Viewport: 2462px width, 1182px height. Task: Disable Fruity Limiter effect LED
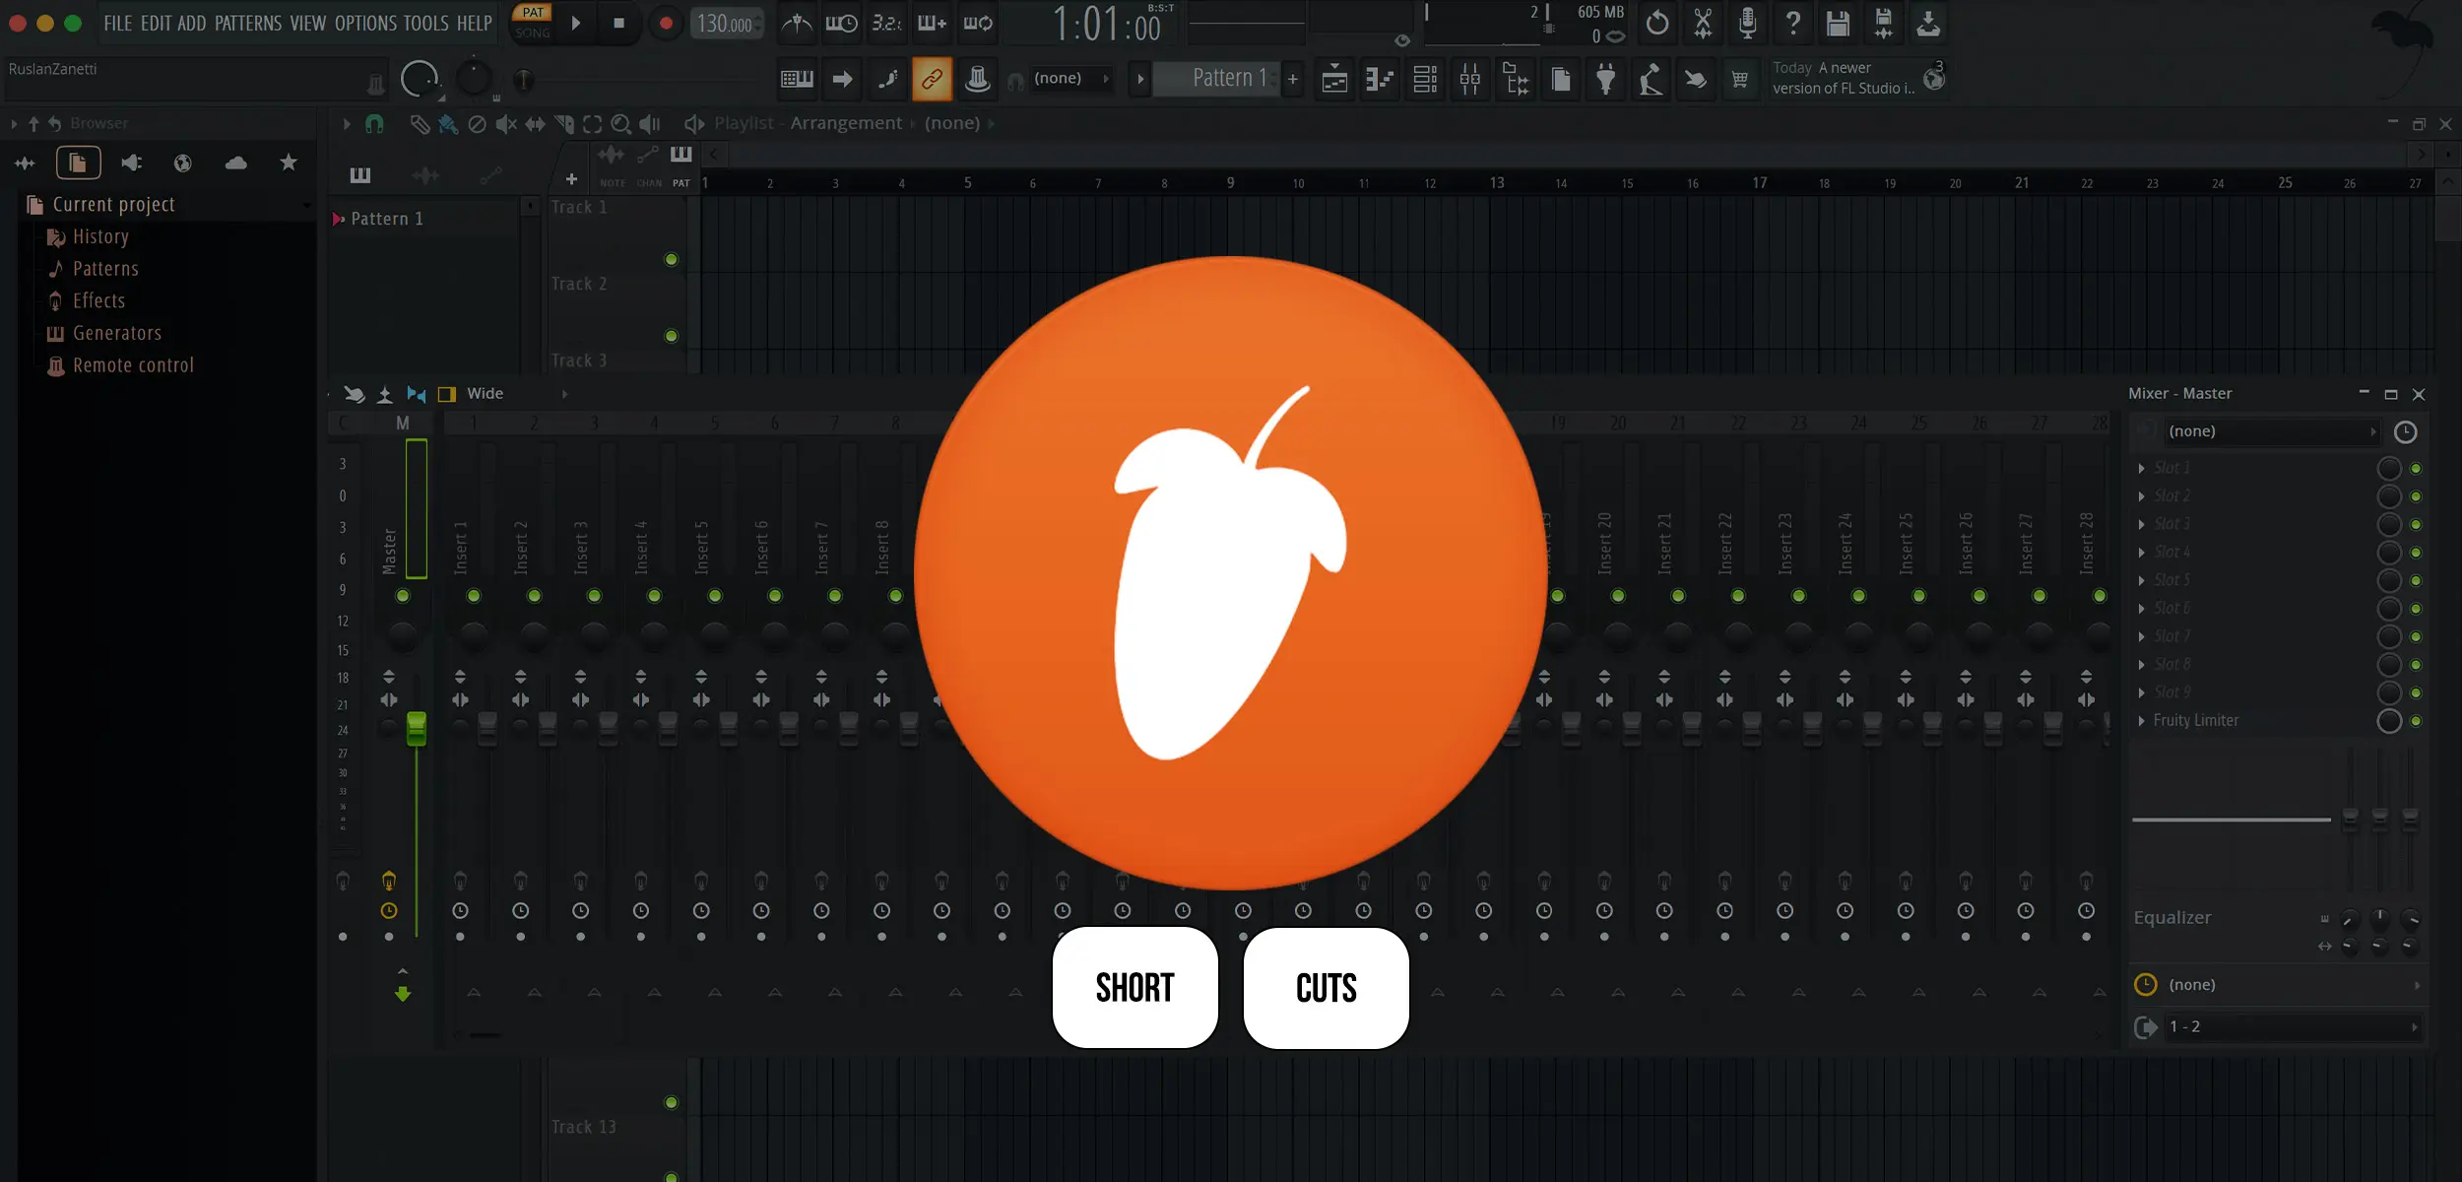click(2416, 721)
